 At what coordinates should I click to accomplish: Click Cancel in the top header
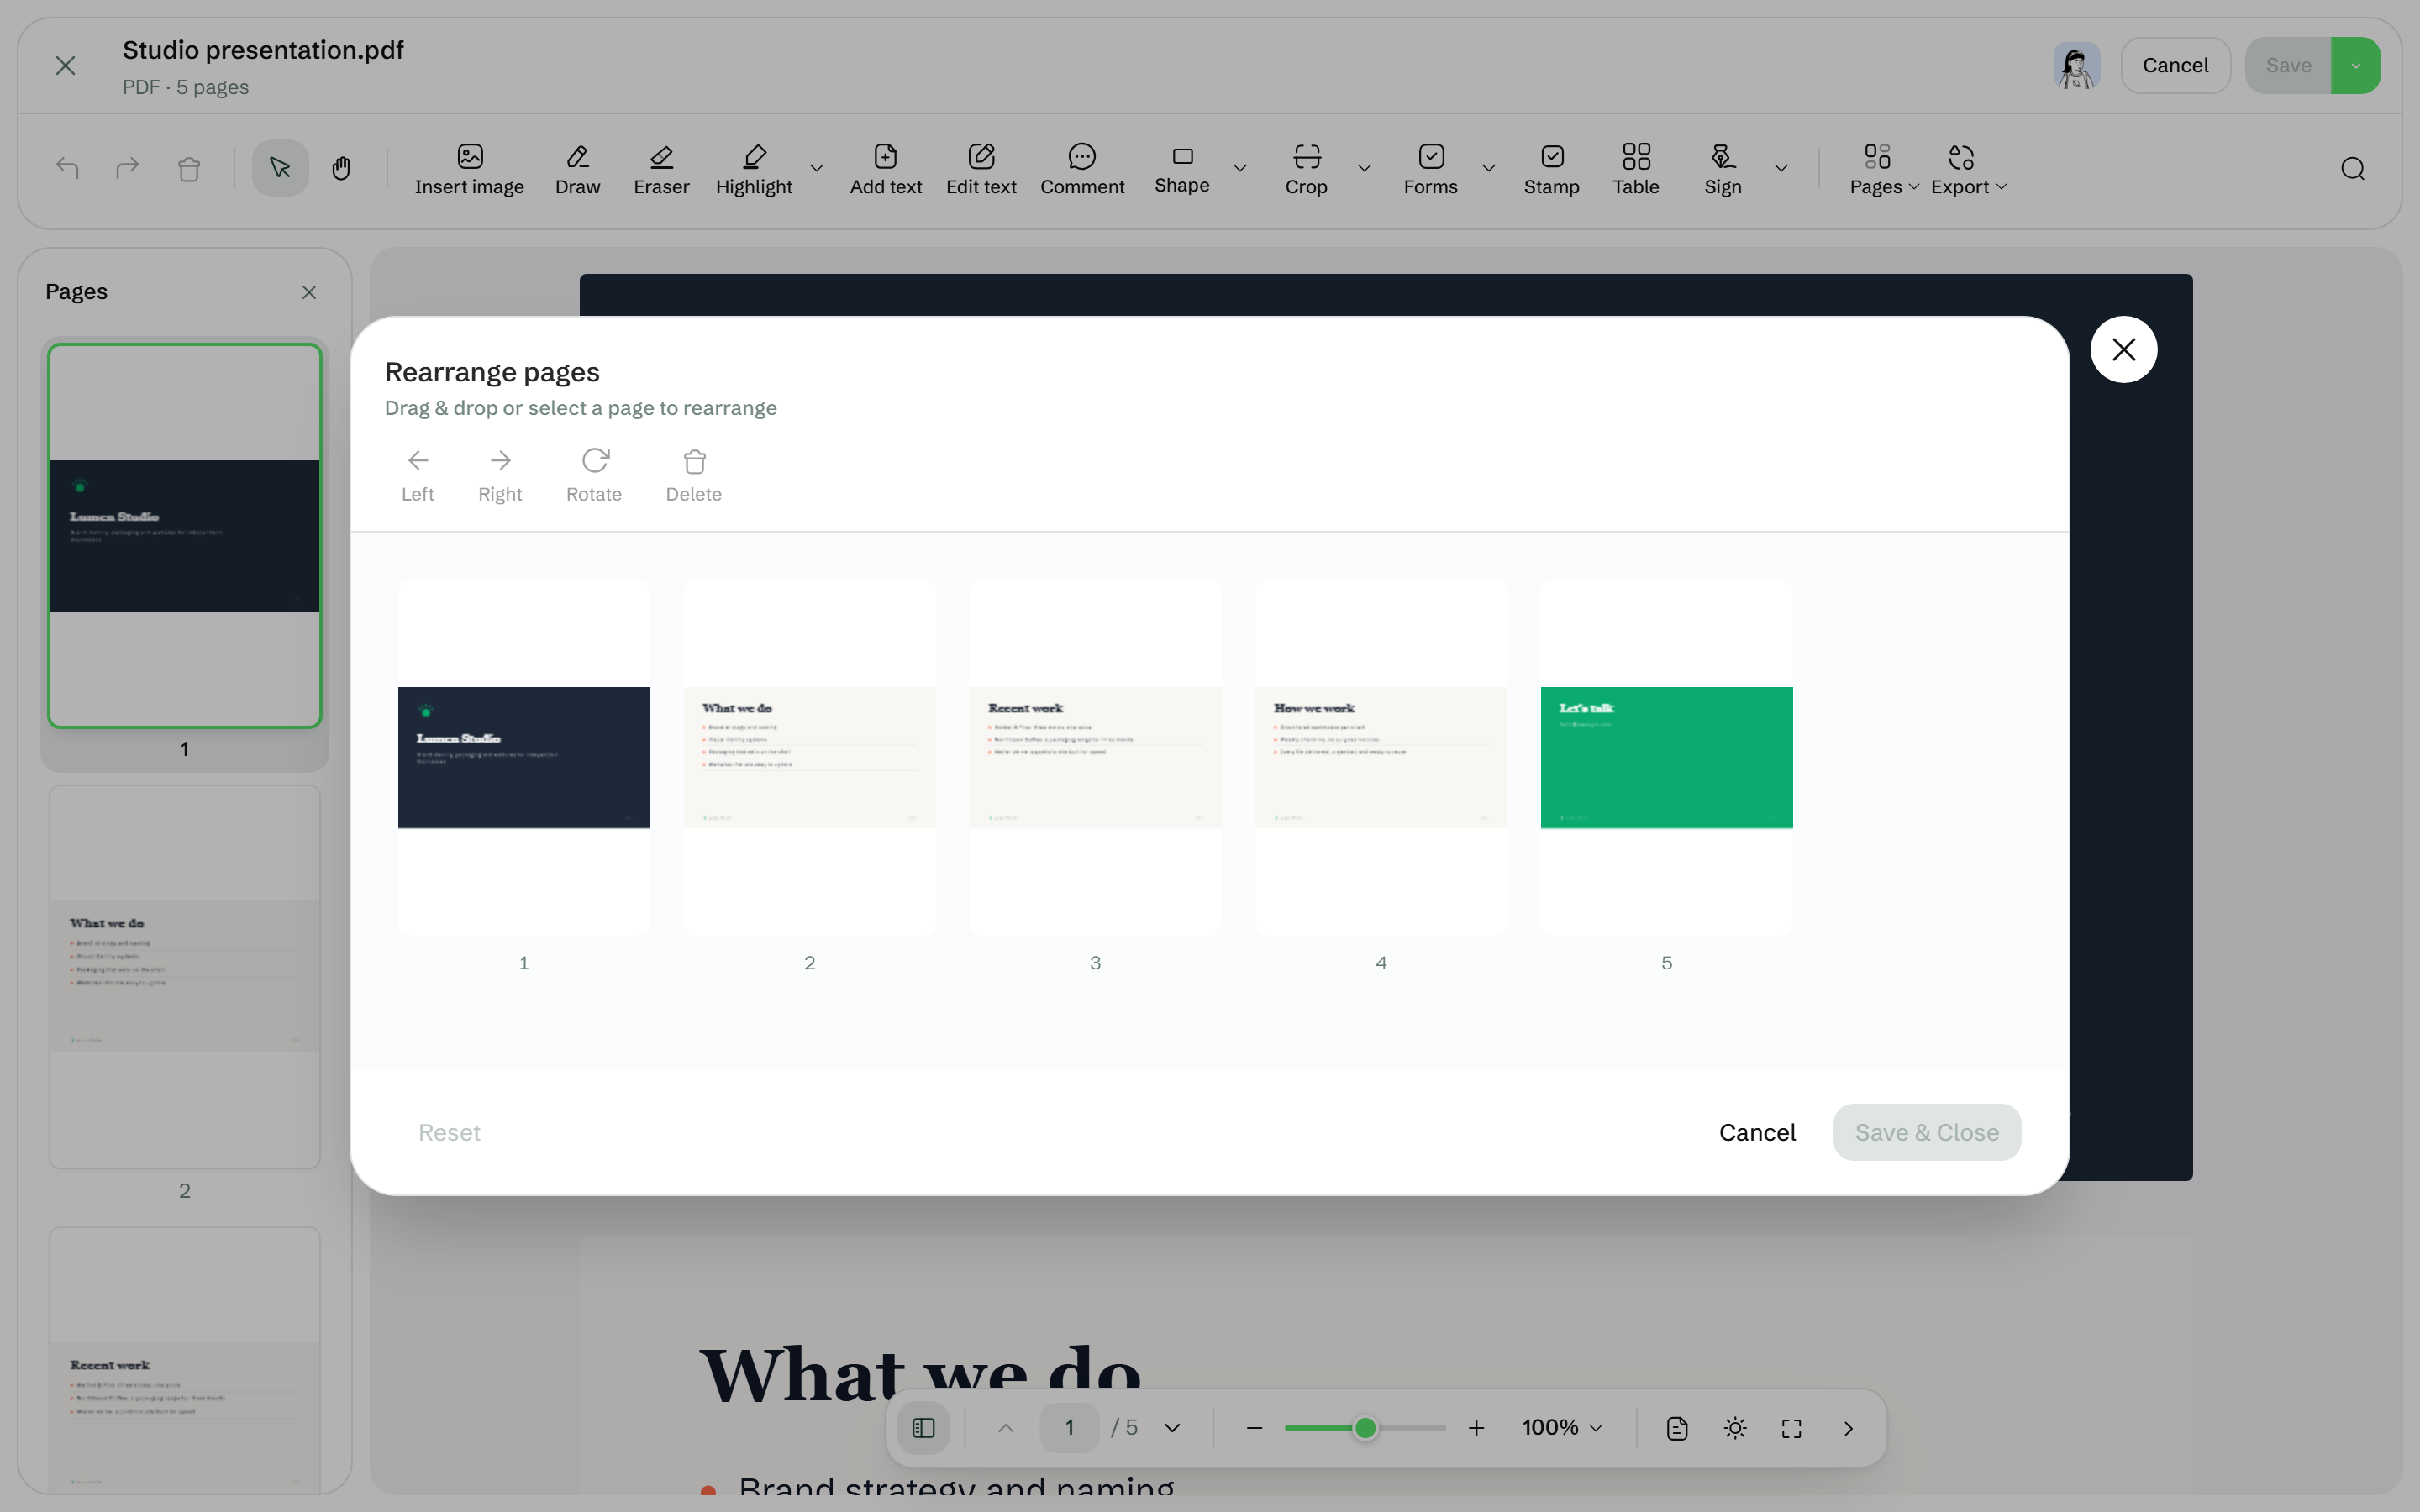click(2175, 66)
